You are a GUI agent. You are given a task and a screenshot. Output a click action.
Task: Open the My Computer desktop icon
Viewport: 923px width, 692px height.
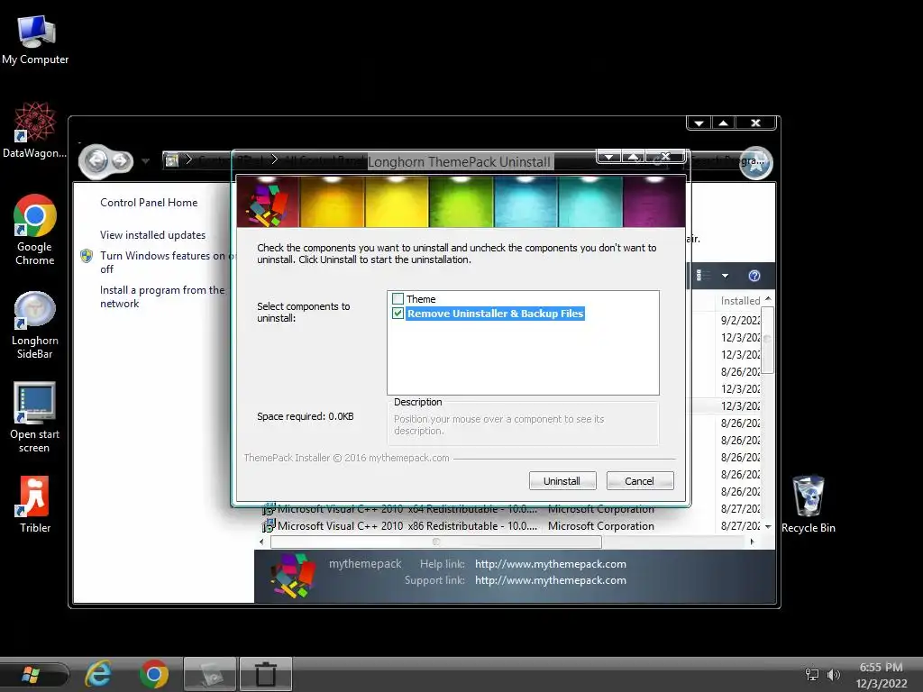pyautogui.click(x=35, y=40)
